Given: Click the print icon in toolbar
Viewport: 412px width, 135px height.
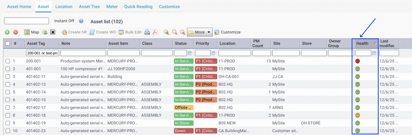Looking at the screenshot, I should [147, 32].
